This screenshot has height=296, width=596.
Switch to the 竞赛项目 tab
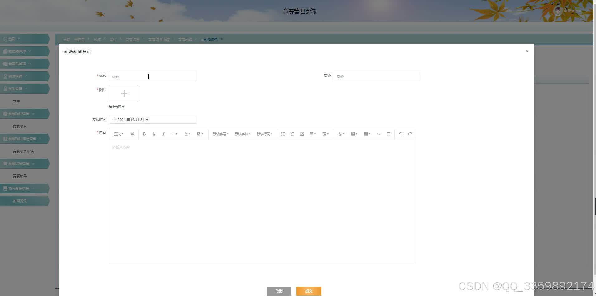pos(132,40)
